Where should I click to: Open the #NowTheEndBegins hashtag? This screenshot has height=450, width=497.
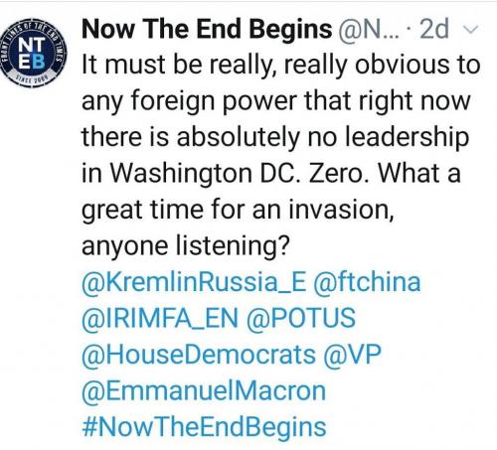204,427
